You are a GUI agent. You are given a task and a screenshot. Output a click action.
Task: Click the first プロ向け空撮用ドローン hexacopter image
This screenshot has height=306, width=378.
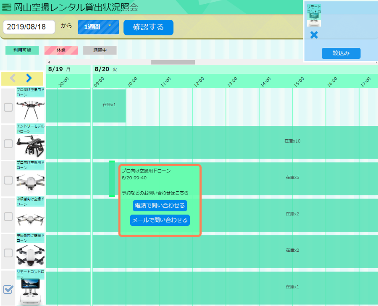pos(30,107)
